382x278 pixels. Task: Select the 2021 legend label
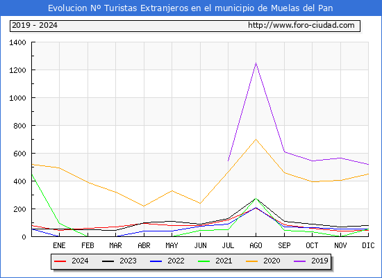[x=224, y=261]
